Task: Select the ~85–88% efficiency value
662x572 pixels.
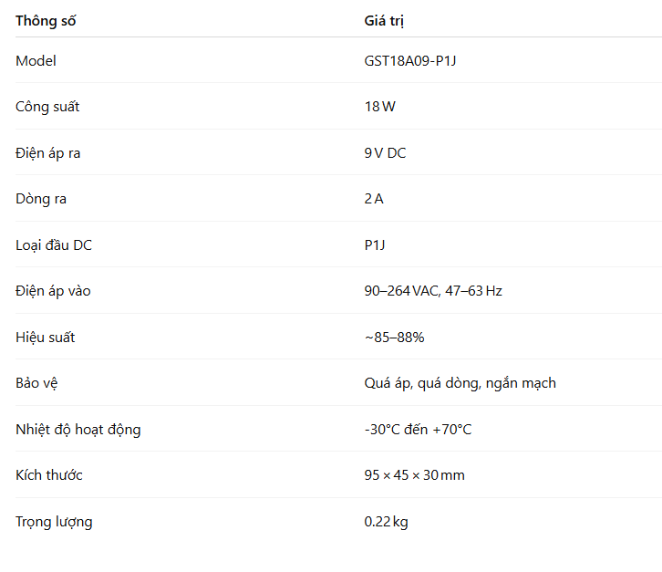Action: point(394,338)
